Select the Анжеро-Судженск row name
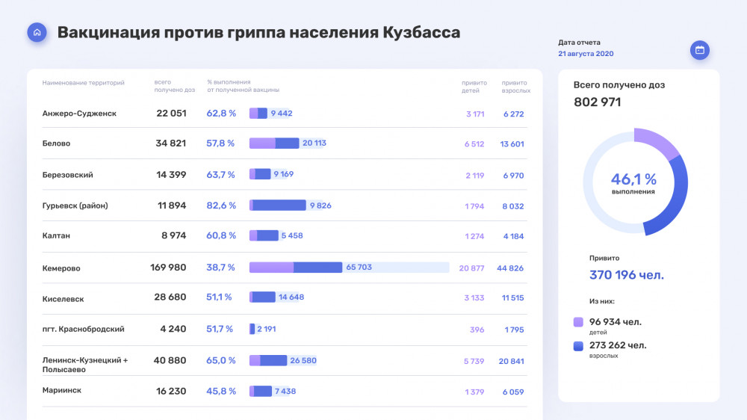747x420 pixels. click(79, 114)
